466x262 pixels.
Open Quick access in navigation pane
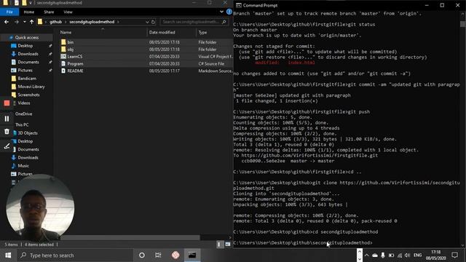point(26,37)
